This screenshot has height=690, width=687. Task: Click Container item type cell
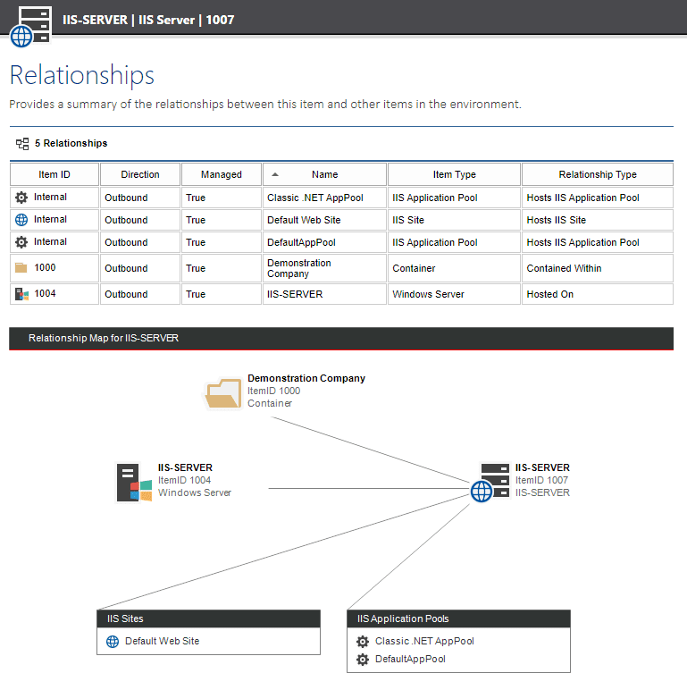click(x=455, y=268)
